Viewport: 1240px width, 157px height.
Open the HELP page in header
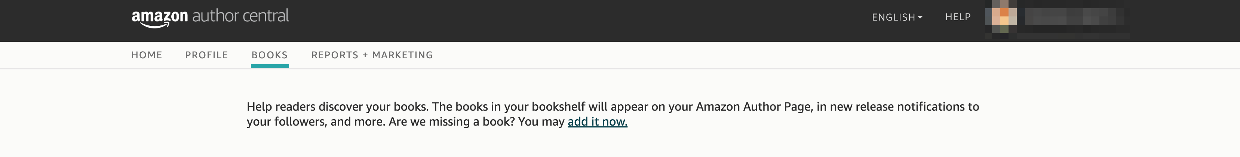[957, 17]
